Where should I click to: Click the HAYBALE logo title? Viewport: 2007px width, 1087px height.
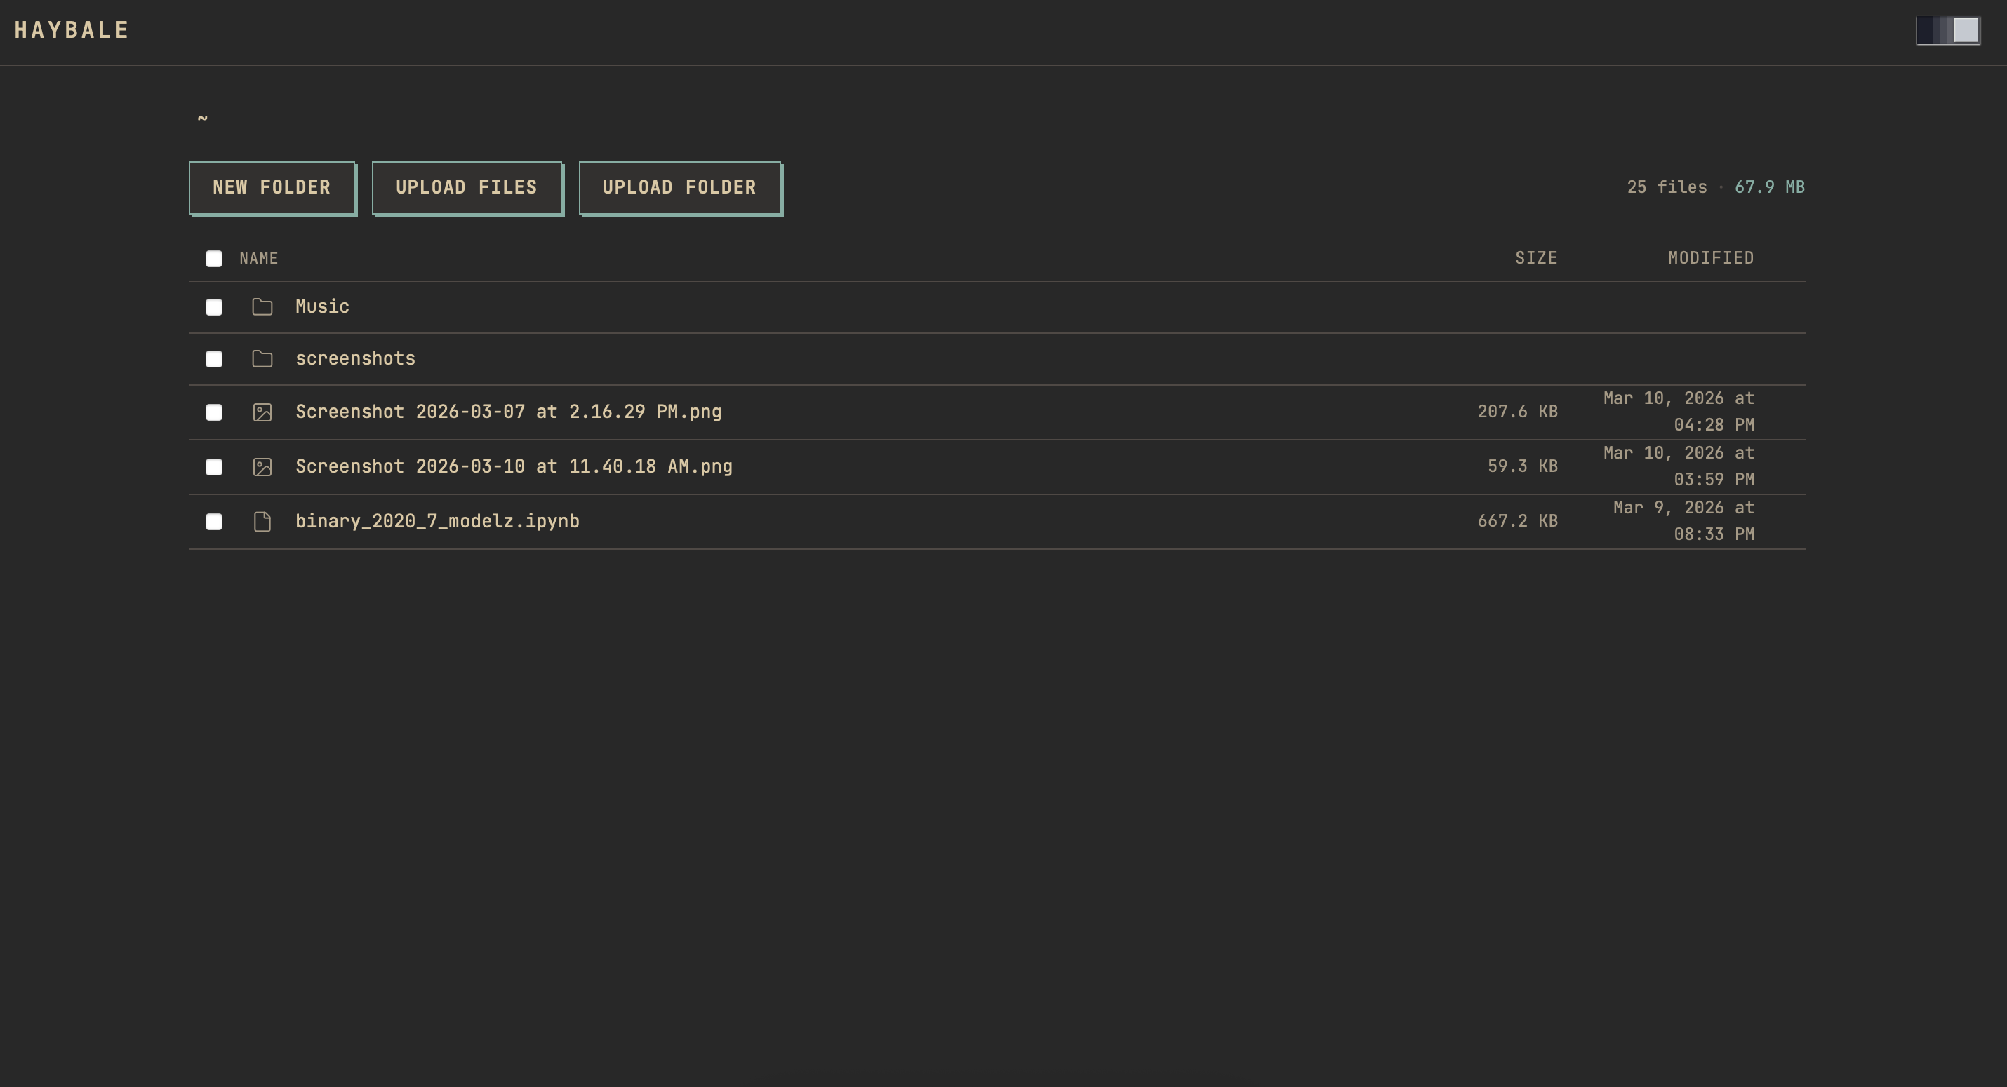(72, 30)
